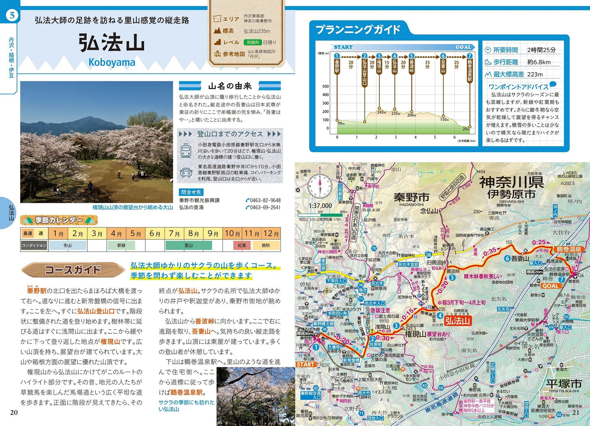
Task: Click the cherry blossom photo with 大山 view
Action: 97,142
